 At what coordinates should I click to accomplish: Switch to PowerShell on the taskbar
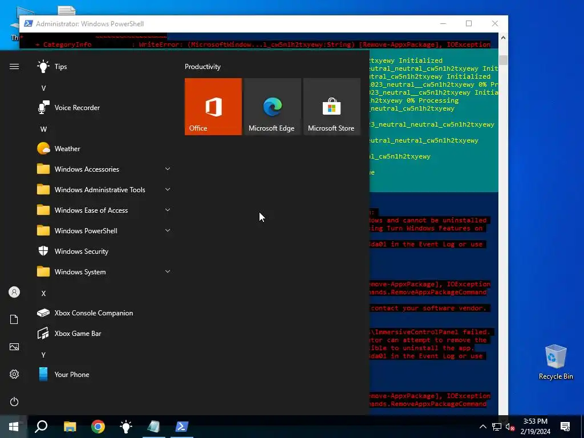(x=182, y=427)
